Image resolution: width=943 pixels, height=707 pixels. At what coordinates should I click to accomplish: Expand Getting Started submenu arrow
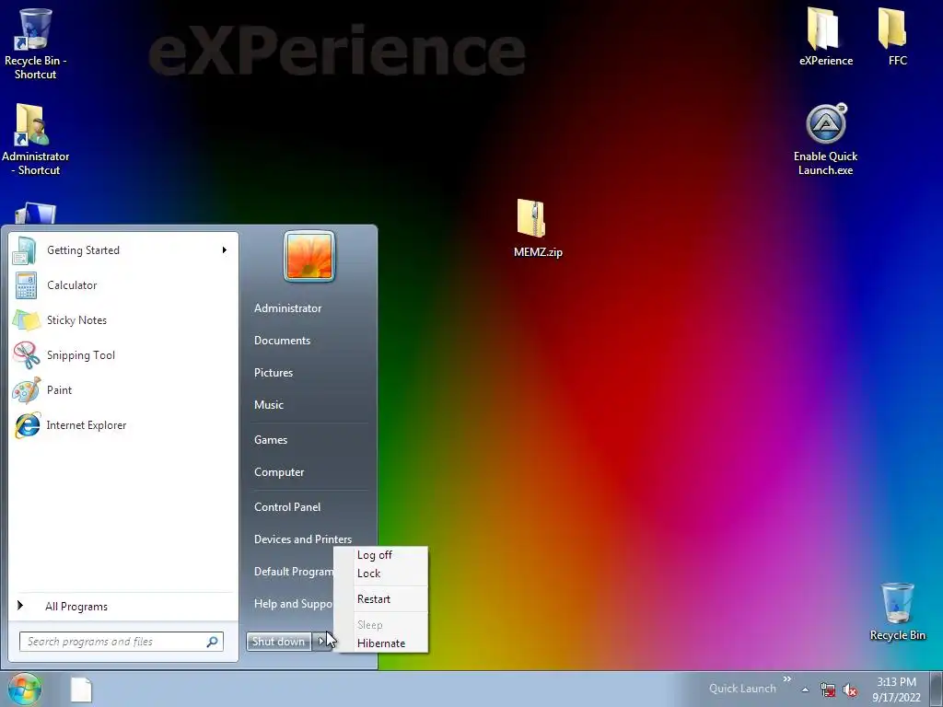pos(225,250)
